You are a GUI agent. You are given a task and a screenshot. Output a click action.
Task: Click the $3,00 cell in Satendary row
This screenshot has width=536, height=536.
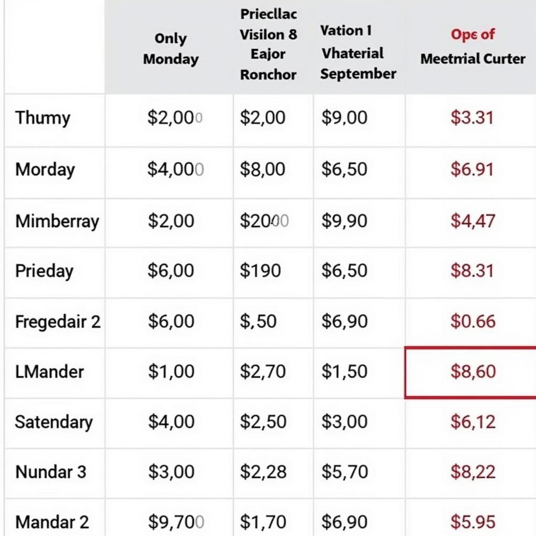click(344, 422)
